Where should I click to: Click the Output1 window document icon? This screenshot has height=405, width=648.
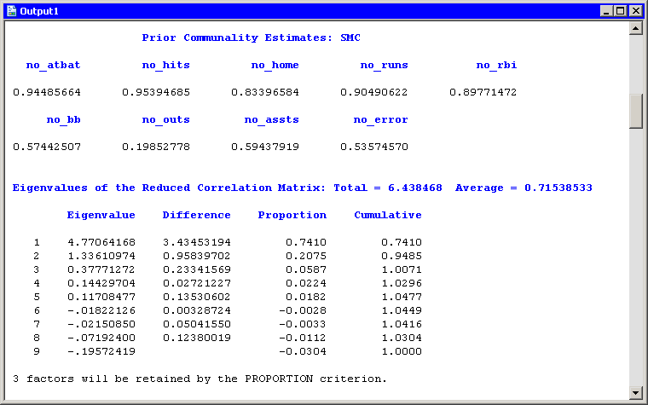pos(12,11)
